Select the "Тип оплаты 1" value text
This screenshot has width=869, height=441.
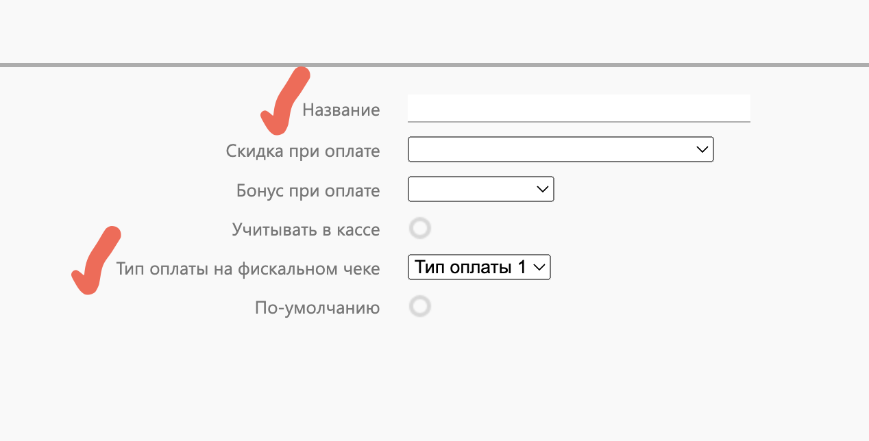click(x=470, y=268)
